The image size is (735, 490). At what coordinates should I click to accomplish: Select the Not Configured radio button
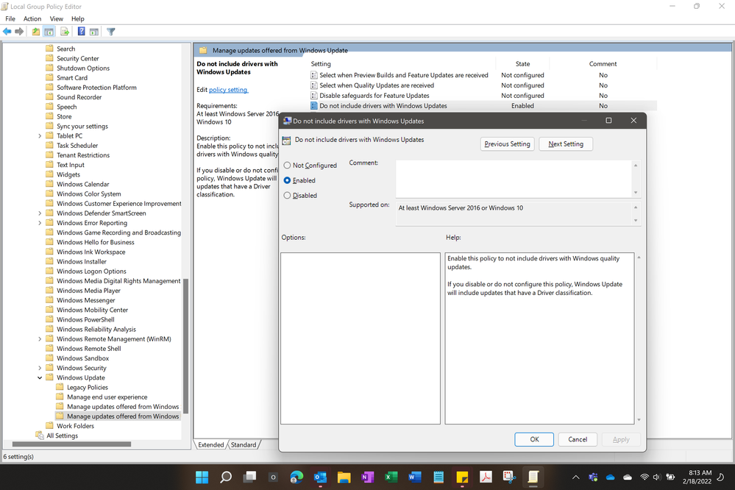288,165
